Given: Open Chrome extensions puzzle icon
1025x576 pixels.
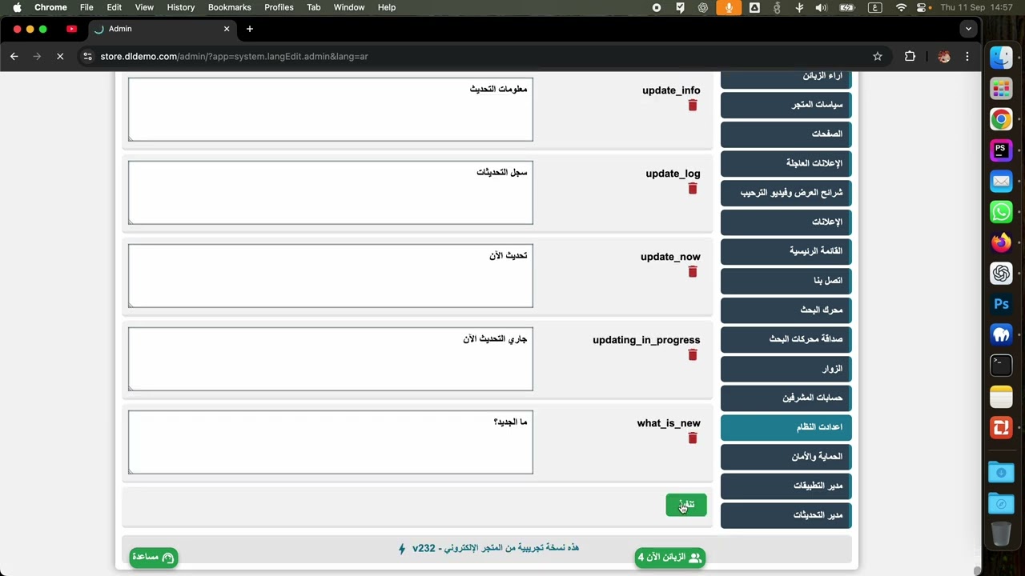Looking at the screenshot, I should point(910,56).
